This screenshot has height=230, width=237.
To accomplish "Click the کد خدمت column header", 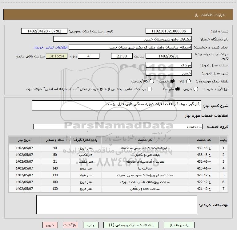I will (x=204, y=140).
